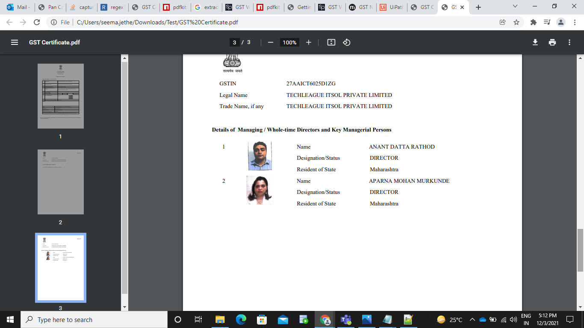Open the Windows Start menu
The image size is (584, 328).
pyautogui.click(x=10, y=319)
